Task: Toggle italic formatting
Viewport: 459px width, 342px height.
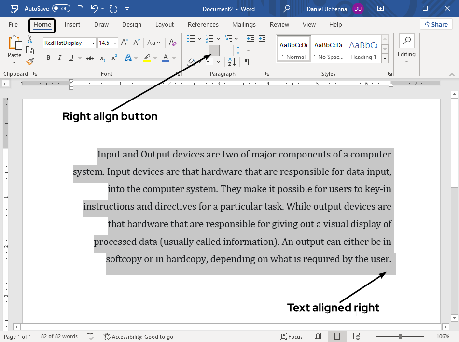Action: (x=60, y=58)
